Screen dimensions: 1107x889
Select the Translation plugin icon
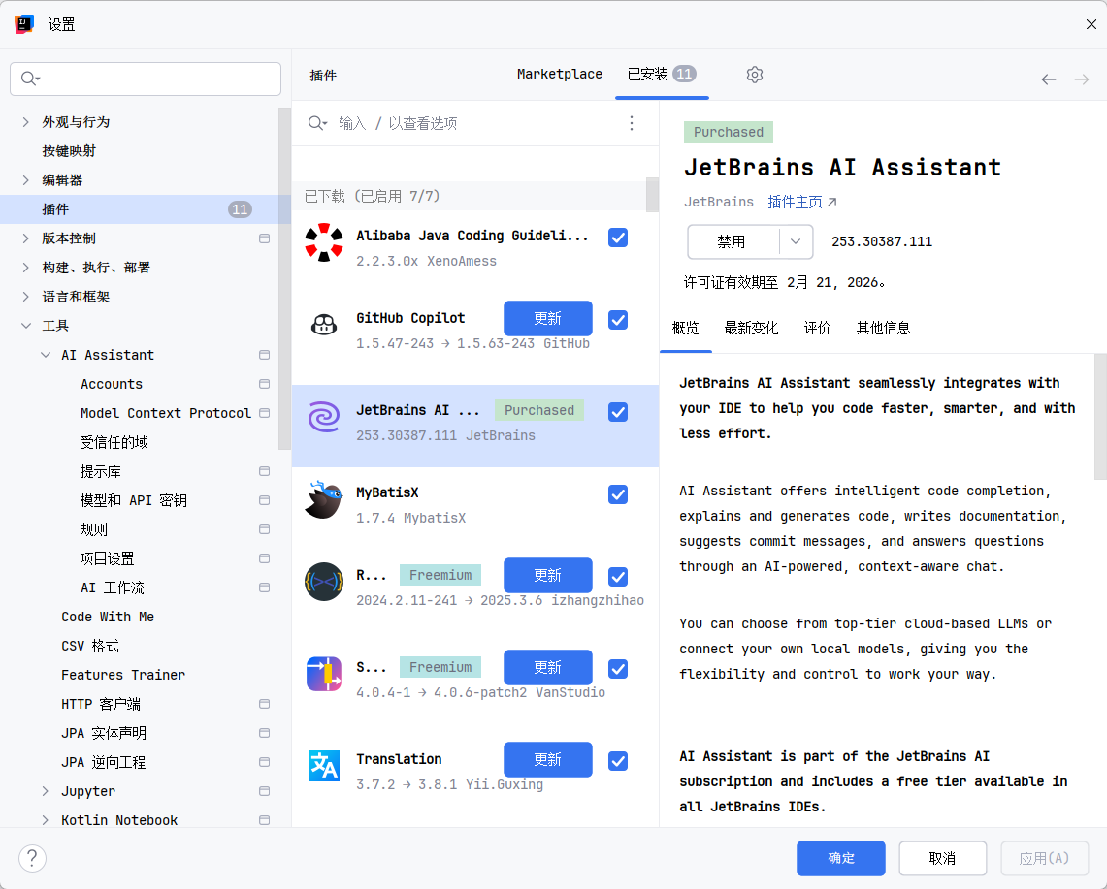coord(323,766)
